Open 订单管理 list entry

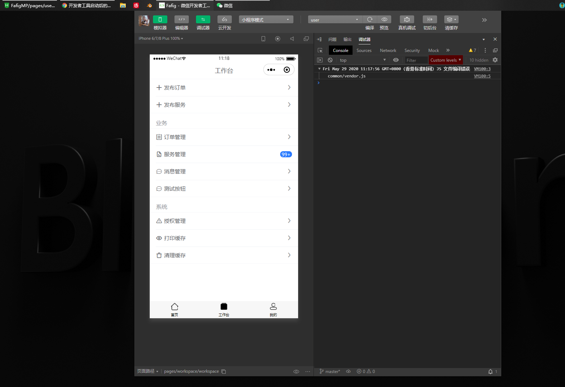point(224,137)
